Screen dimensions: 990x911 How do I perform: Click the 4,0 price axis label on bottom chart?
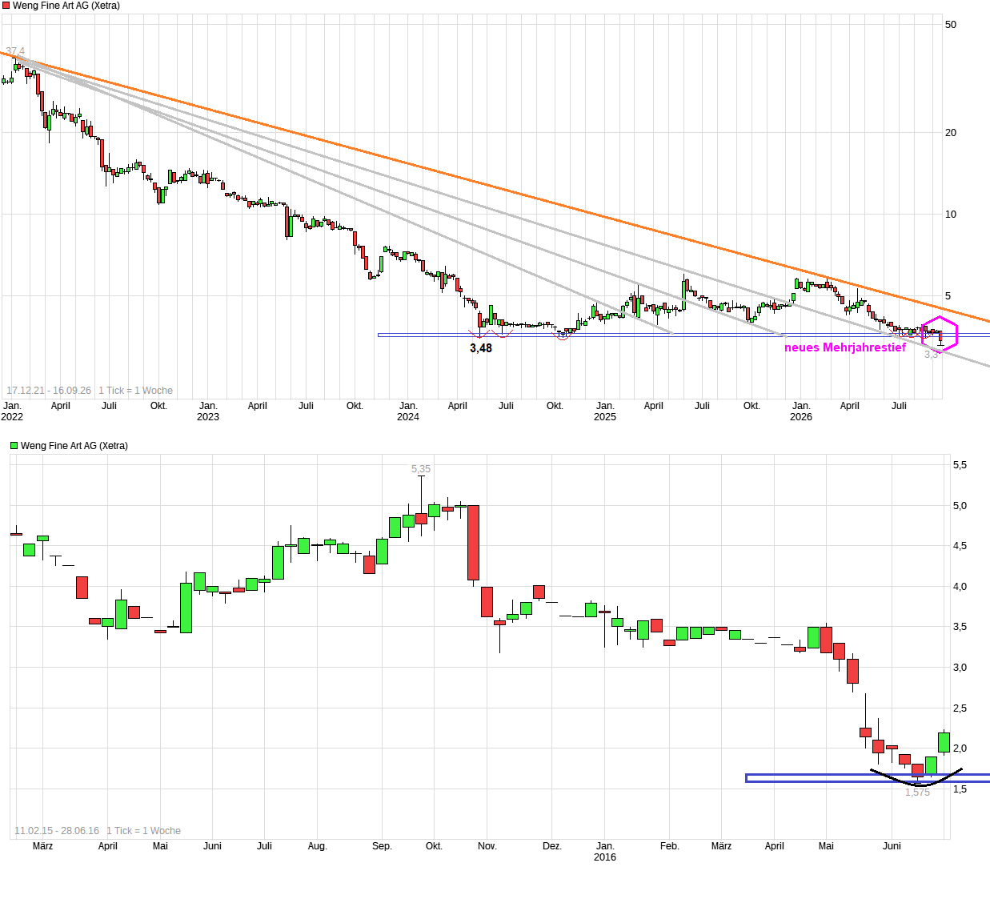[x=960, y=587]
